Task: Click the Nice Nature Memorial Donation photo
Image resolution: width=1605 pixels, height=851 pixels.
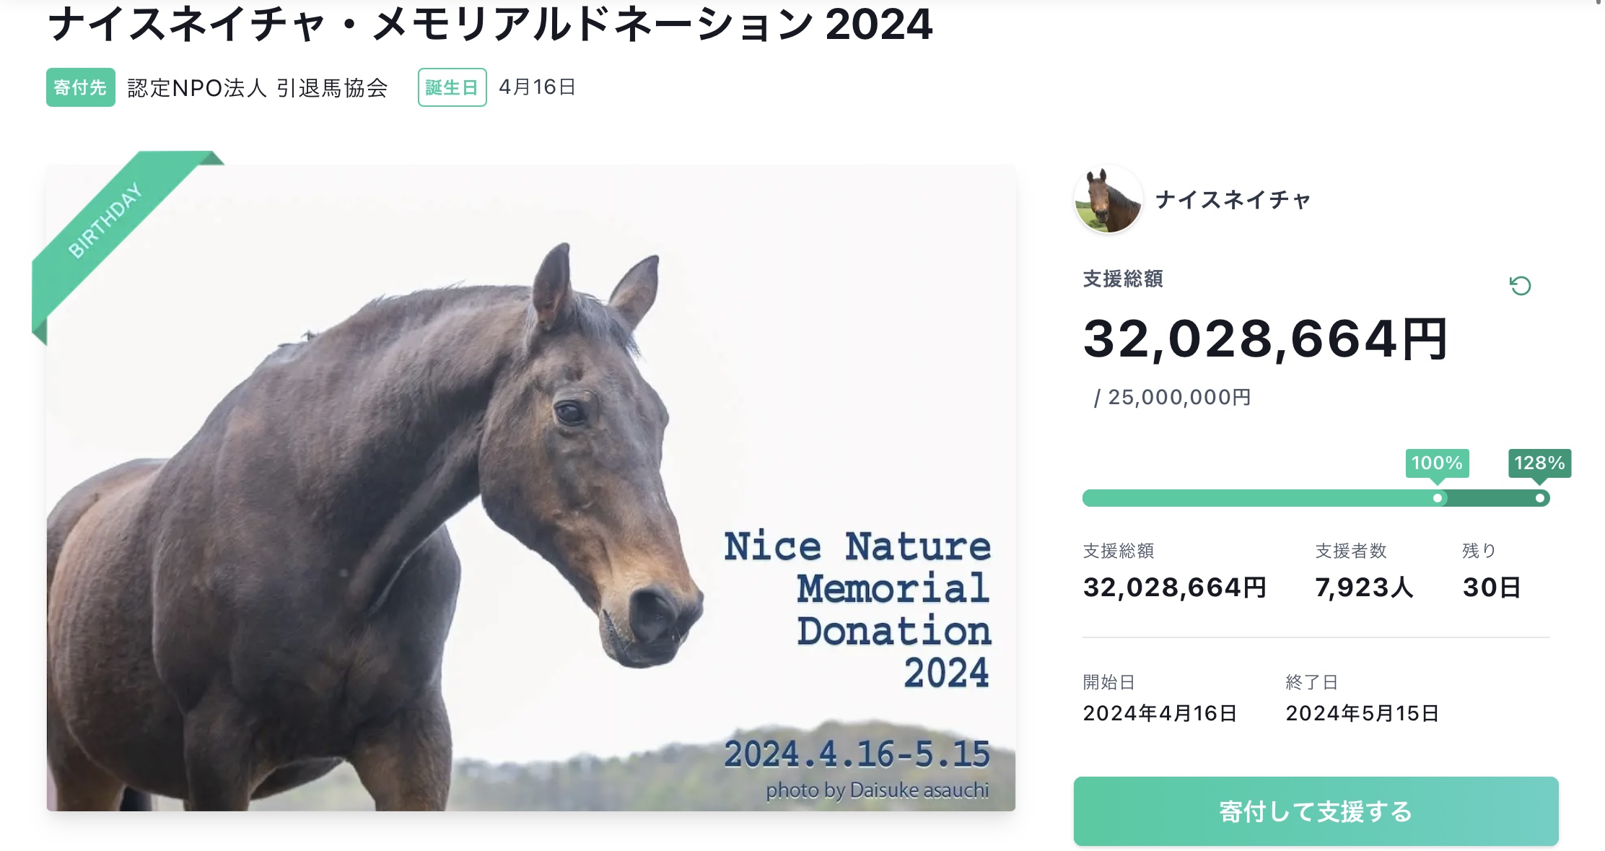Action: (x=530, y=487)
